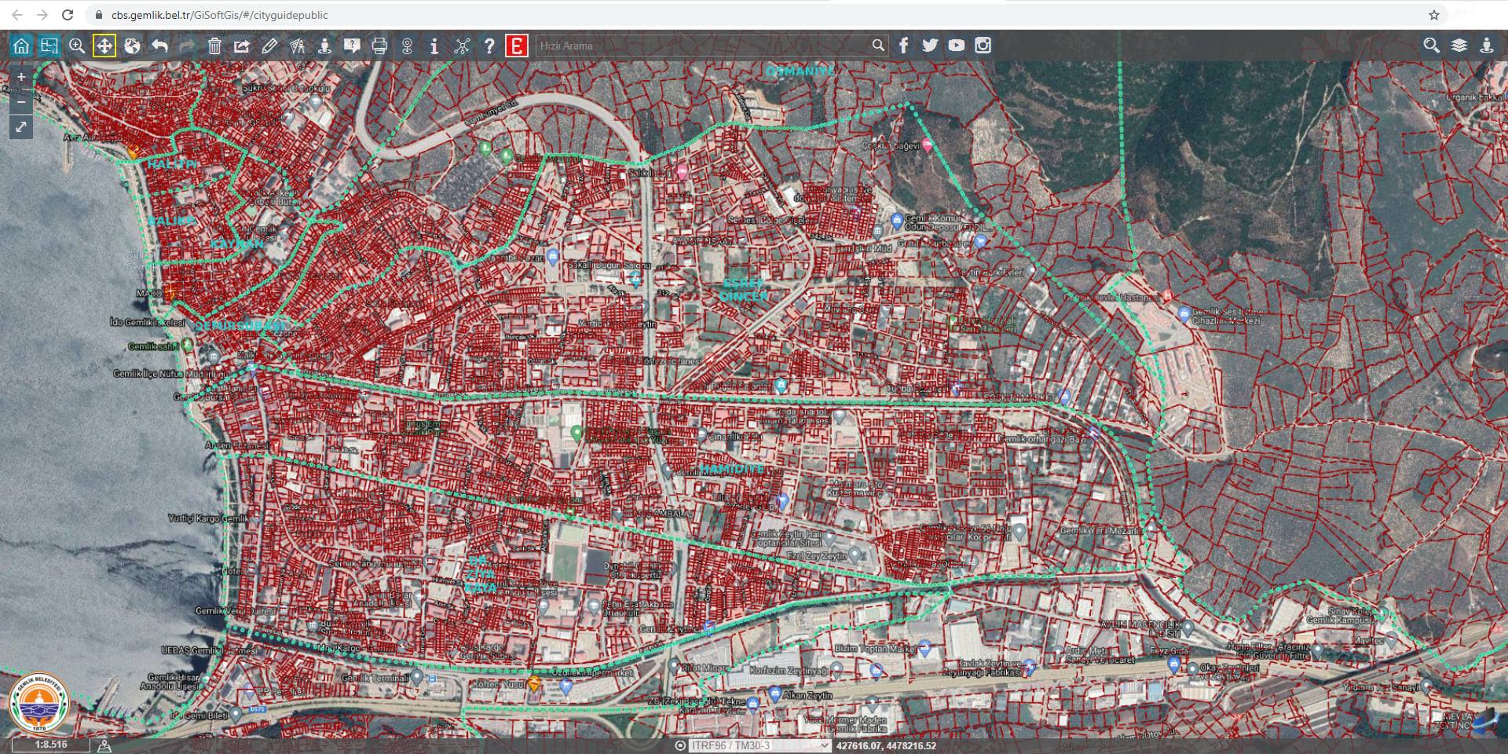
Task: Open the Facebook page link
Action: point(903,46)
